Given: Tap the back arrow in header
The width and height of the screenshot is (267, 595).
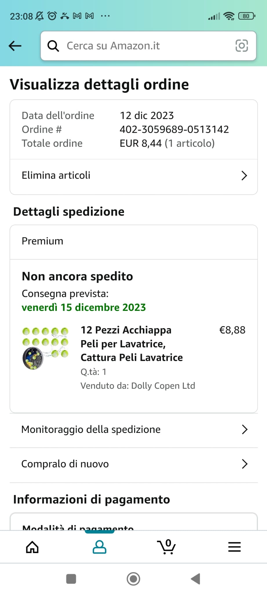Looking at the screenshot, I should click(15, 46).
